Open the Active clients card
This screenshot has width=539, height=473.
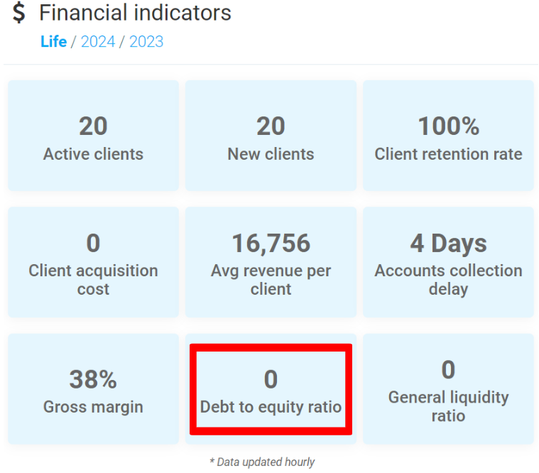click(x=93, y=136)
